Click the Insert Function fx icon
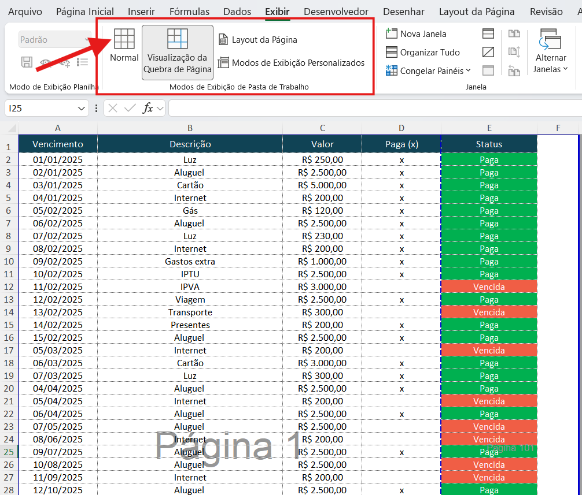 click(x=149, y=108)
